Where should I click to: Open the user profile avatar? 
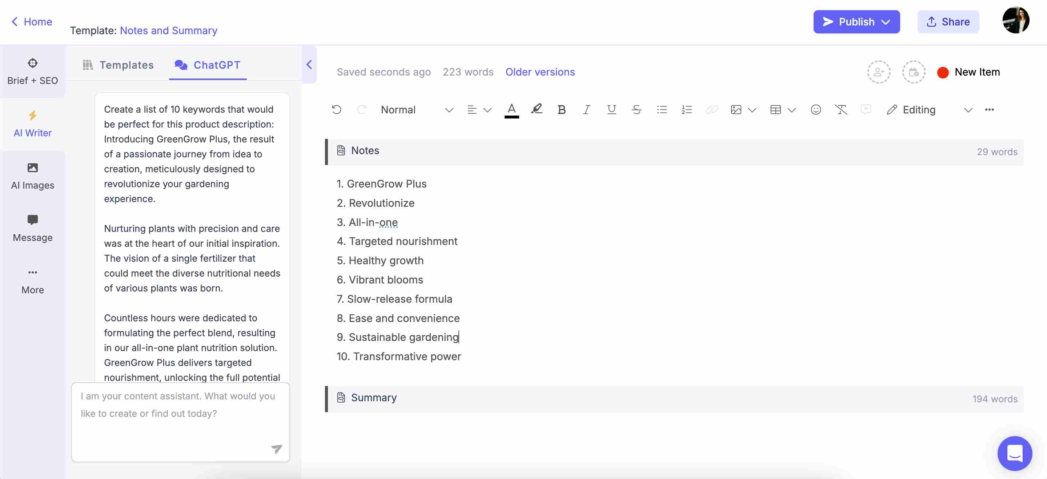[x=1015, y=20]
